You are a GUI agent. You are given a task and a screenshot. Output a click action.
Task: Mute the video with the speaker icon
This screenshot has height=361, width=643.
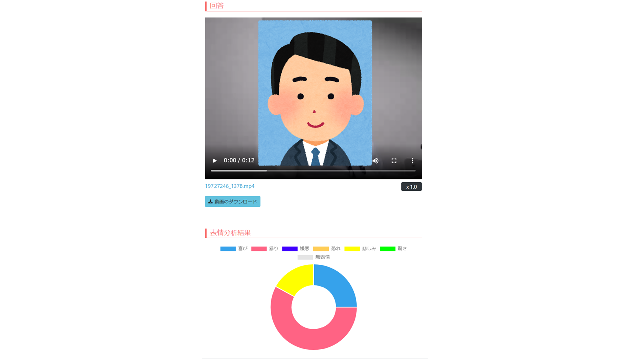click(x=375, y=161)
